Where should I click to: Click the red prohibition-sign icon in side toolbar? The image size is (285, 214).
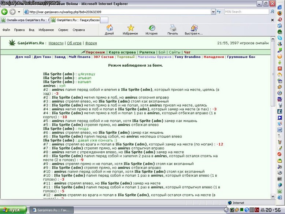280,154
